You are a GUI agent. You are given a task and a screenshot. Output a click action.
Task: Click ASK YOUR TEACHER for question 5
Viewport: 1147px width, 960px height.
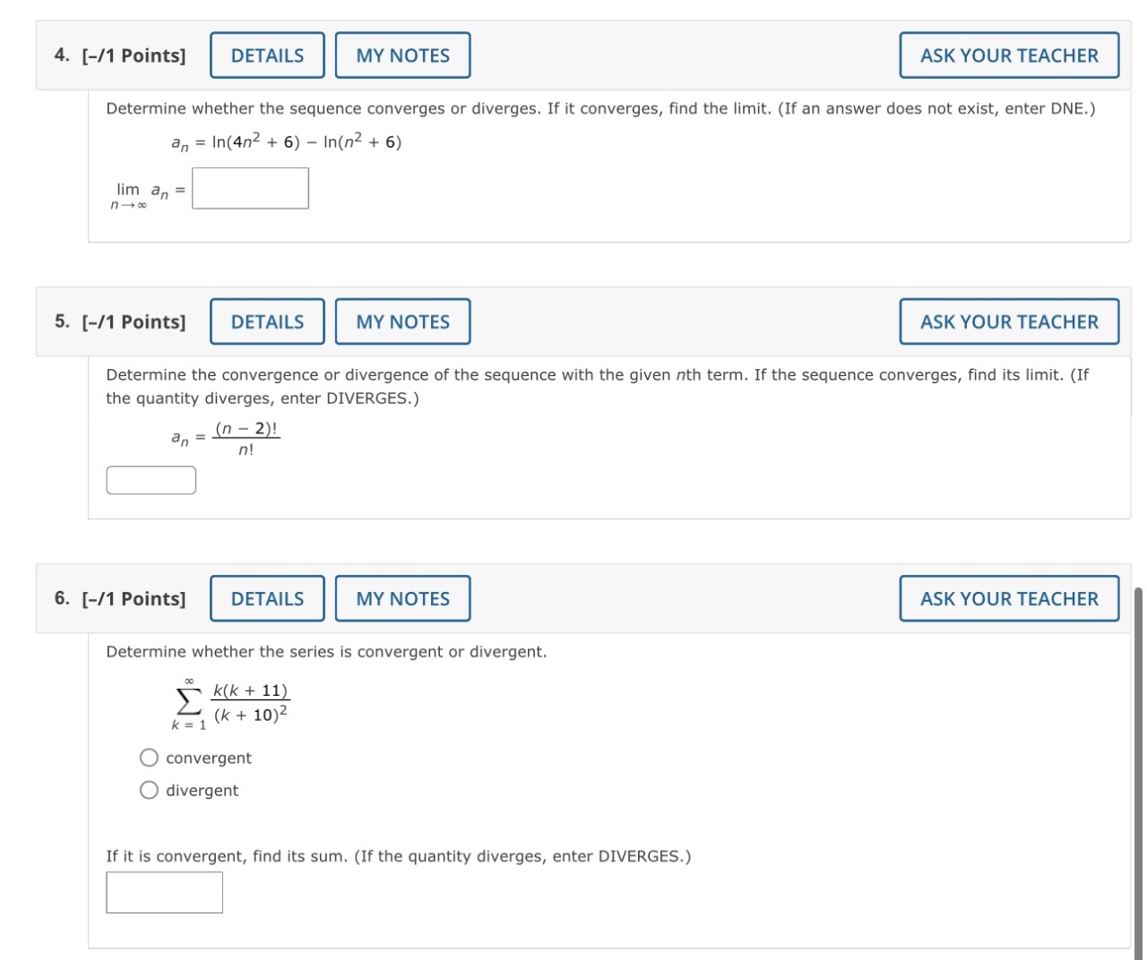coord(1009,321)
